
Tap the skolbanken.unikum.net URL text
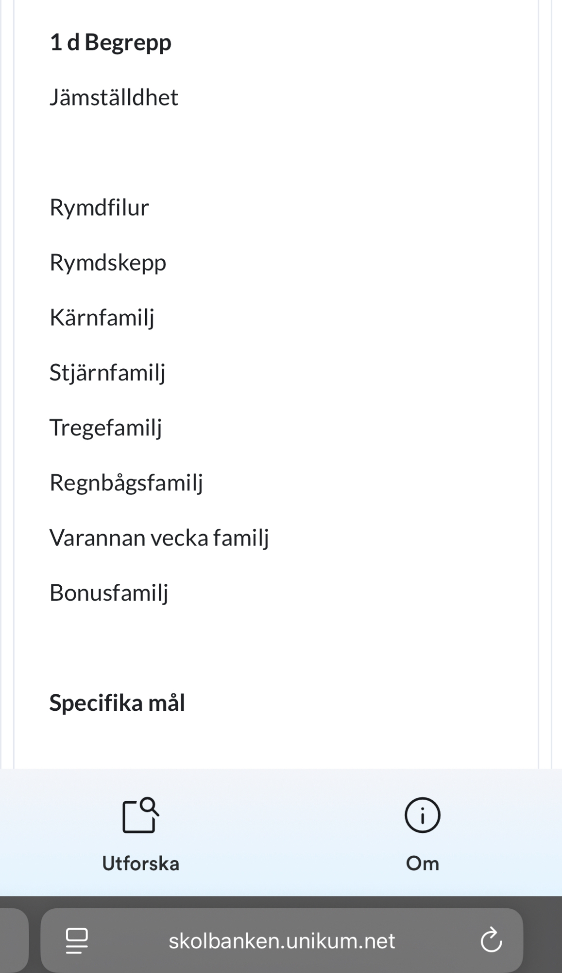click(x=282, y=941)
